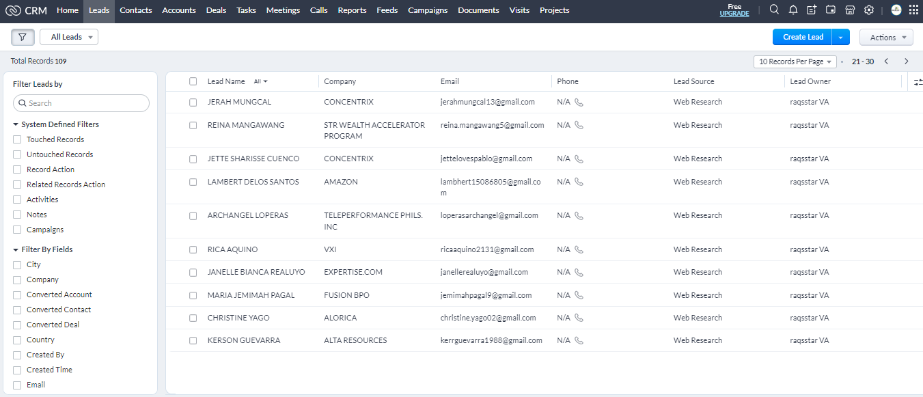The image size is (923, 397).
Task: Select the KERSON GUEVARRA row checkbox
Action: (x=193, y=341)
